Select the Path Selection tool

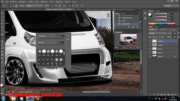coord(2,69)
